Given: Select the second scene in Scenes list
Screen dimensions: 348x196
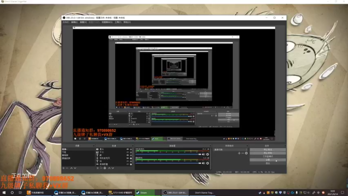Looking at the screenshot, I should (x=78, y=152).
